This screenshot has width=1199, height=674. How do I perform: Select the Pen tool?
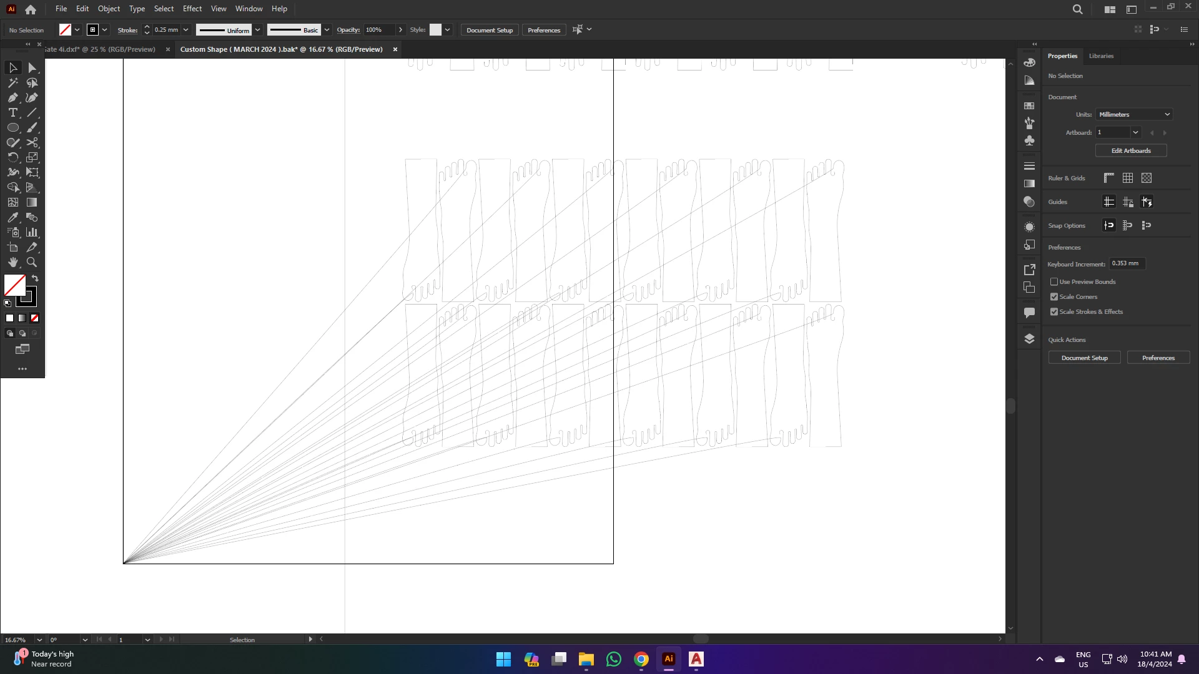[12, 97]
